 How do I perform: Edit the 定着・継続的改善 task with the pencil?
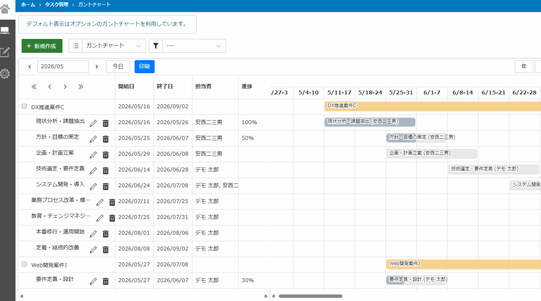[93, 249]
